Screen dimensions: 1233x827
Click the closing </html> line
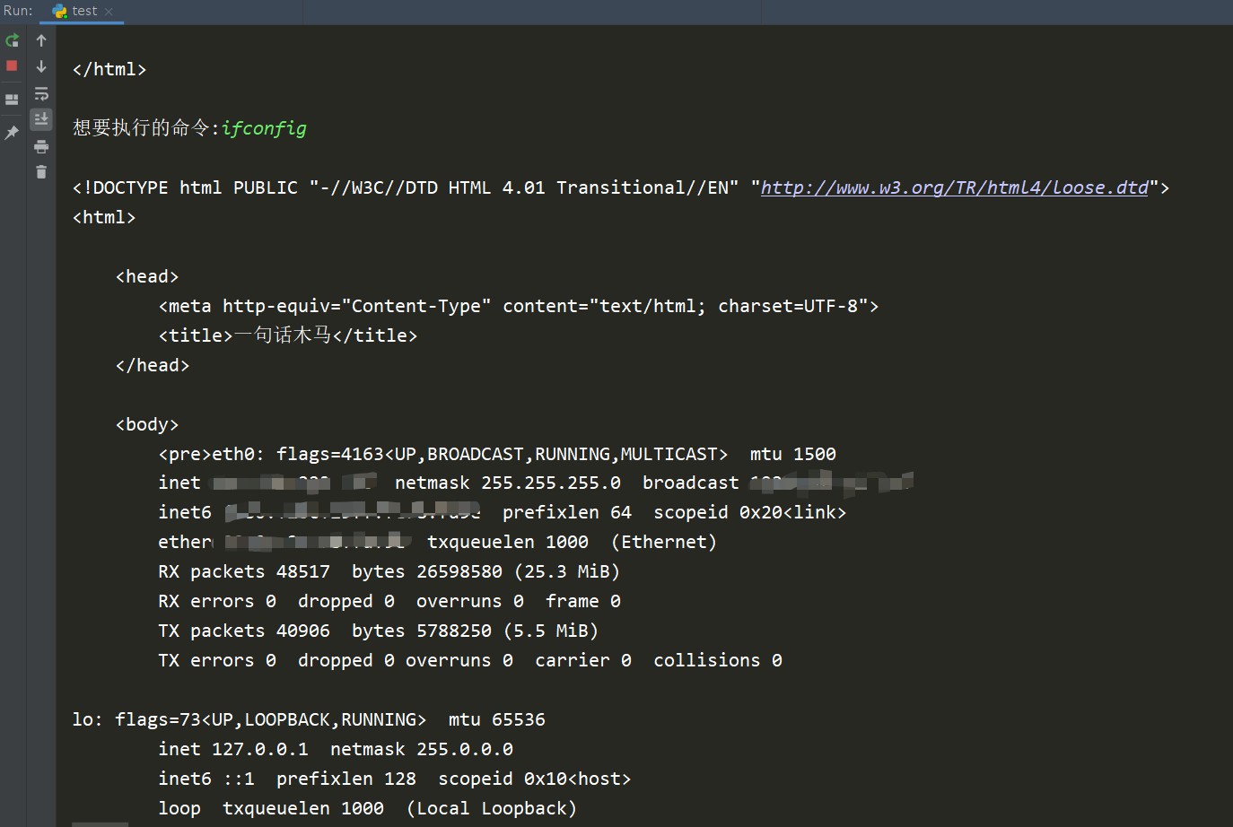(x=109, y=69)
